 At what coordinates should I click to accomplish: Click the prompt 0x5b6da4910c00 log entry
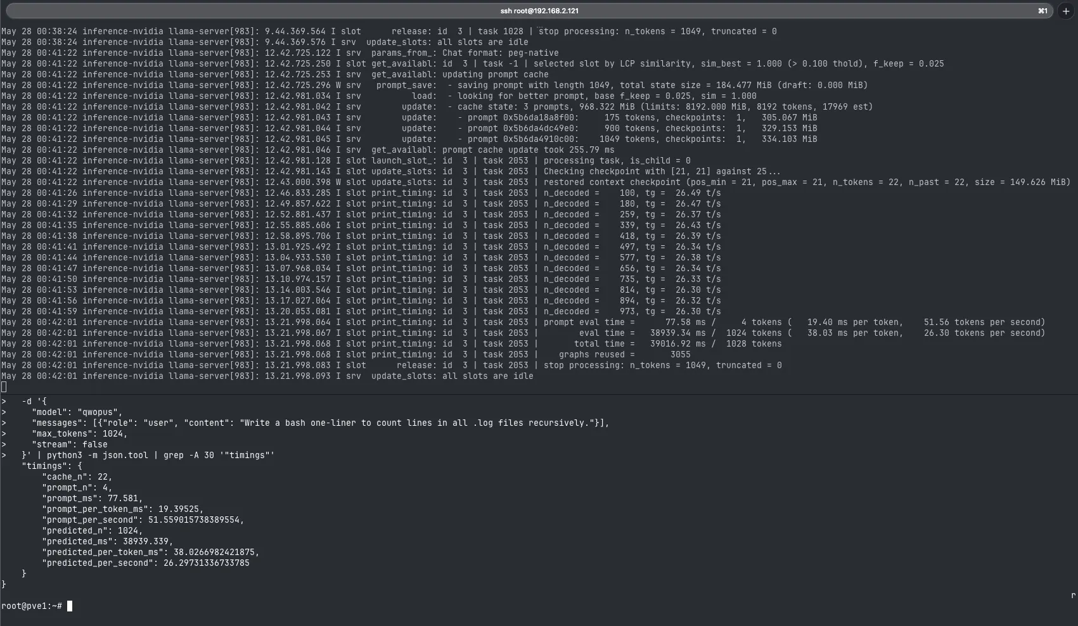click(x=409, y=139)
